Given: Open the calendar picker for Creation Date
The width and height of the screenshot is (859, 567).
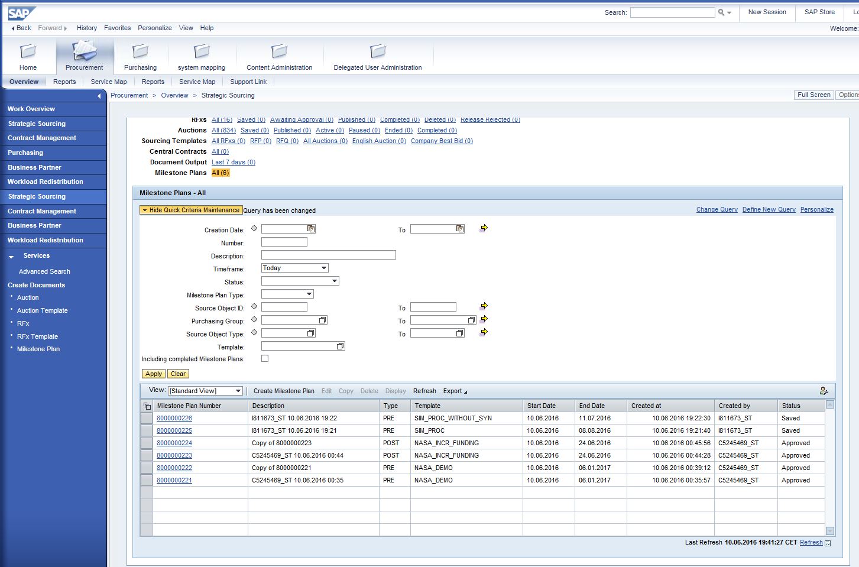Looking at the screenshot, I should [312, 228].
